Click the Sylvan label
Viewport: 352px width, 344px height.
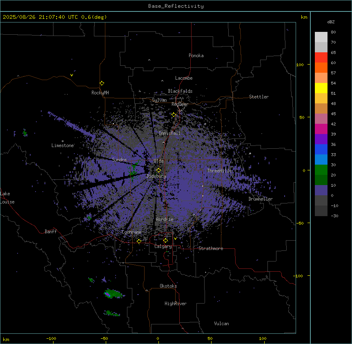point(159,100)
